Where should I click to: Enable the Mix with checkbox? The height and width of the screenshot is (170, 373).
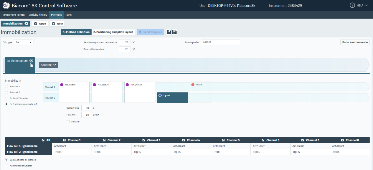(x=68, y=121)
